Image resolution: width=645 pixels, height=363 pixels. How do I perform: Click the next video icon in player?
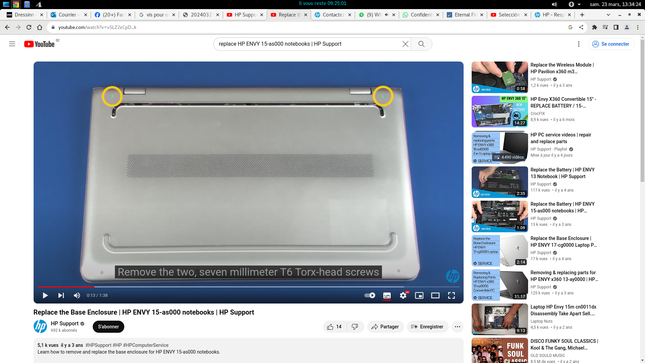pyautogui.click(x=61, y=295)
